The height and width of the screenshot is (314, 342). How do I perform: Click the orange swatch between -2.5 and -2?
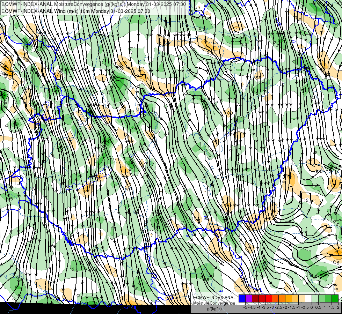click(282, 299)
